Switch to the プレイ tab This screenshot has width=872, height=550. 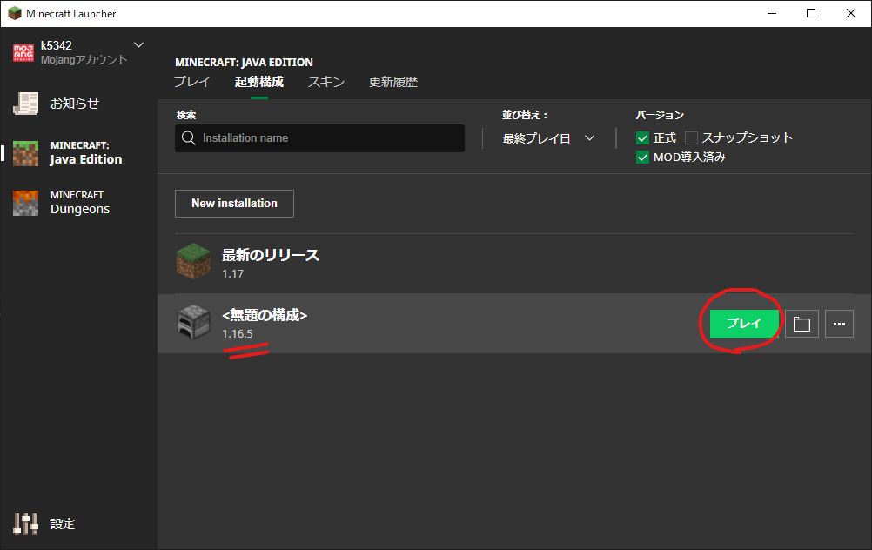click(x=192, y=81)
